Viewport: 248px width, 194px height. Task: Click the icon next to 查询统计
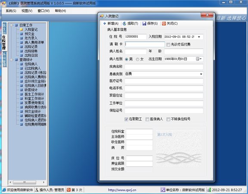[16, 59]
